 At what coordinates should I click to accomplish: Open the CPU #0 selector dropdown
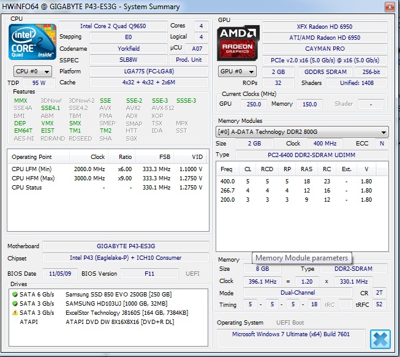[32, 72]
